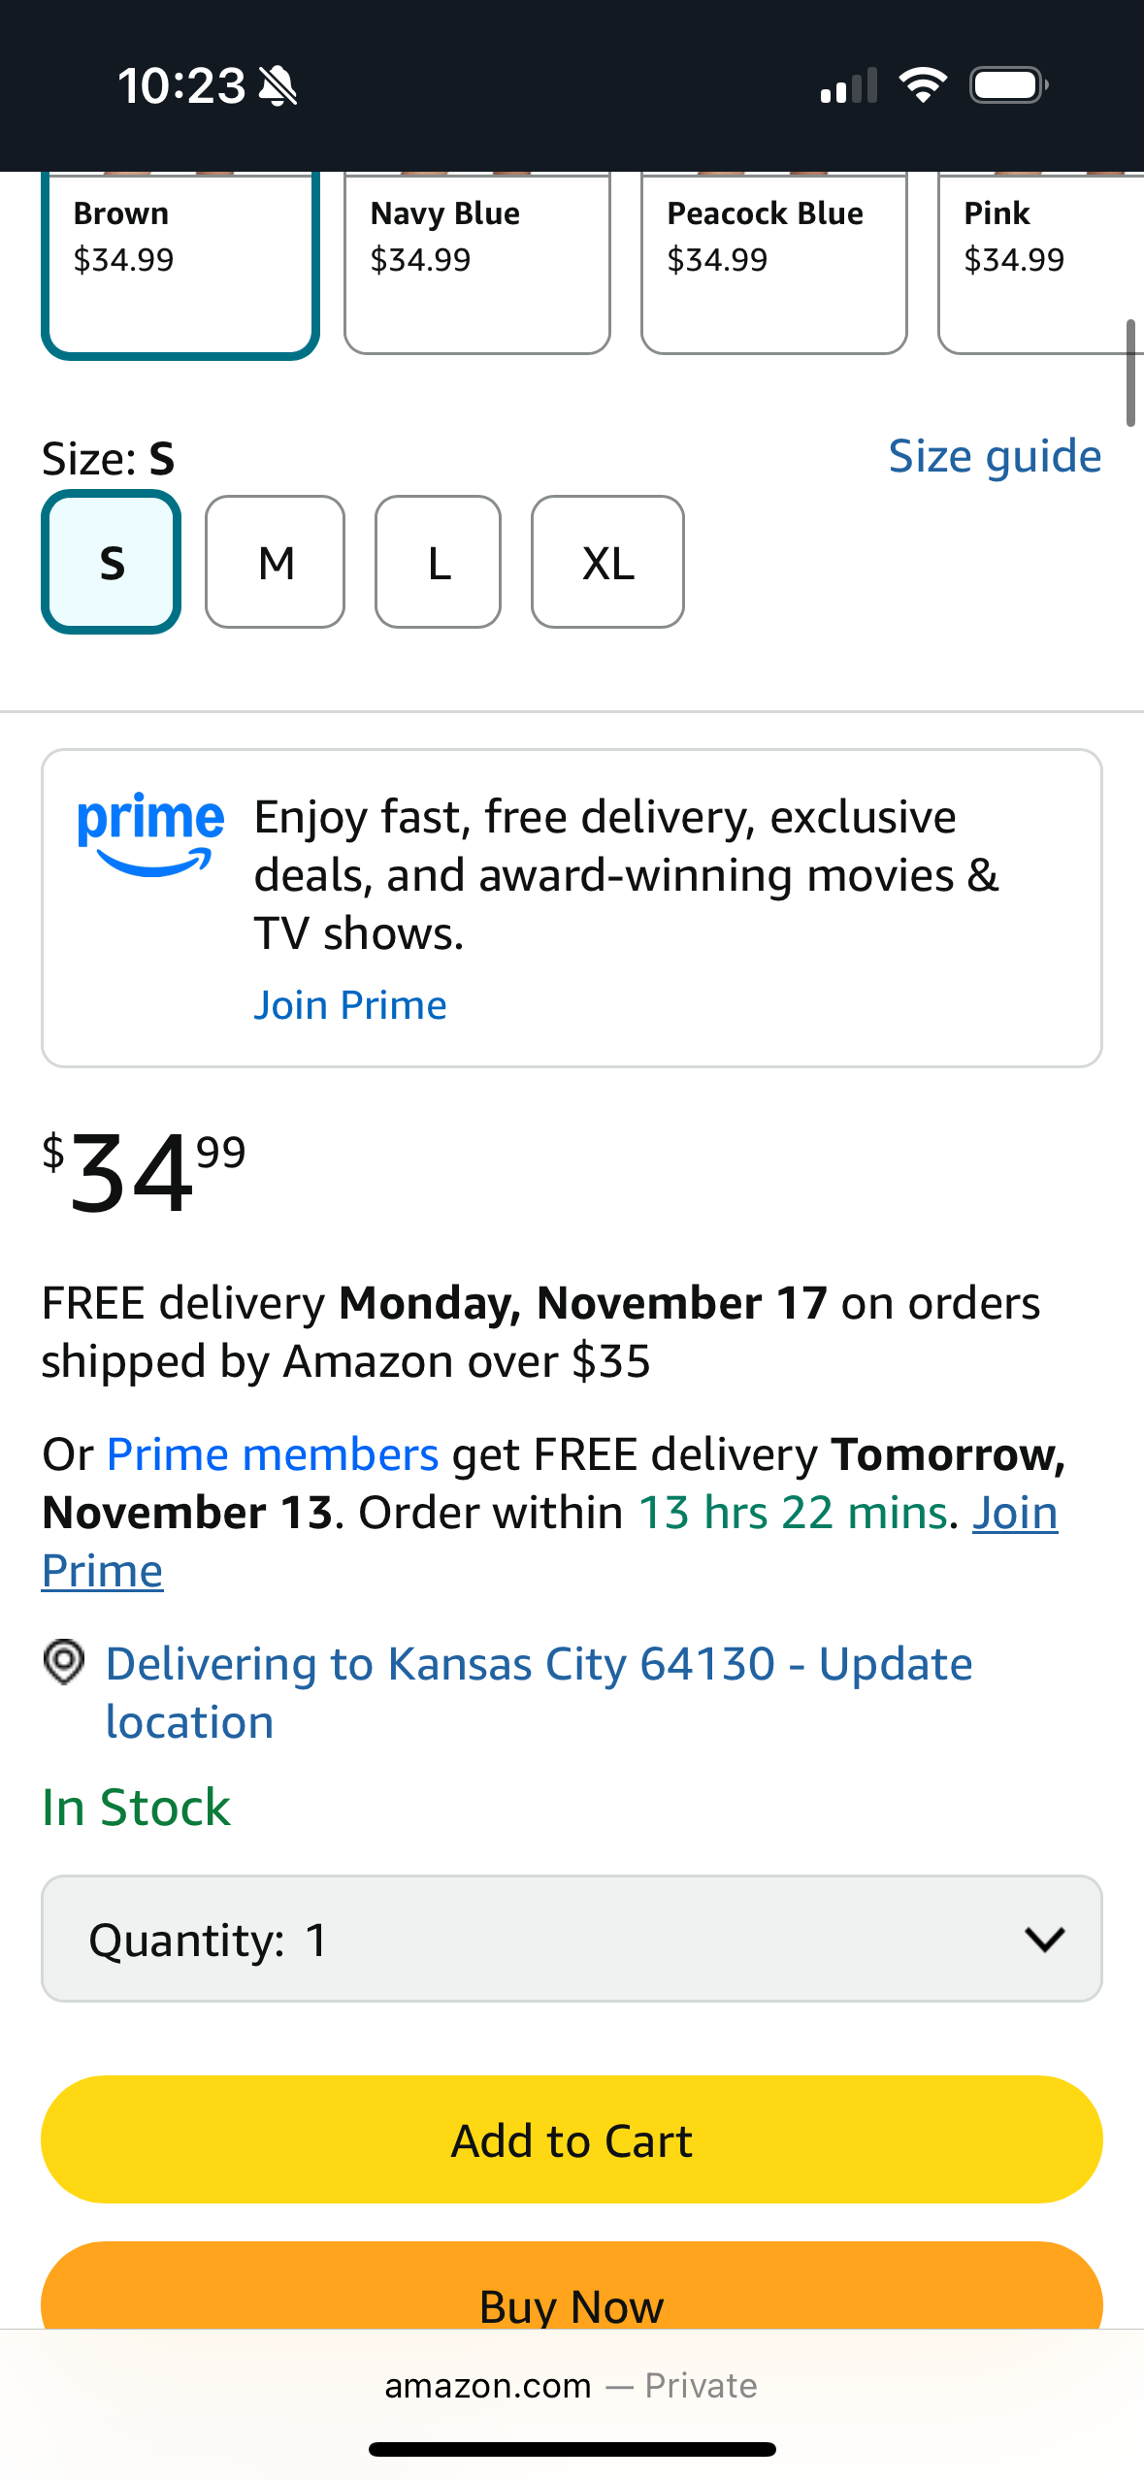Pick size L option
Image resolution: width=1144 pixels, height=2480 pixels.
point(439,562)
